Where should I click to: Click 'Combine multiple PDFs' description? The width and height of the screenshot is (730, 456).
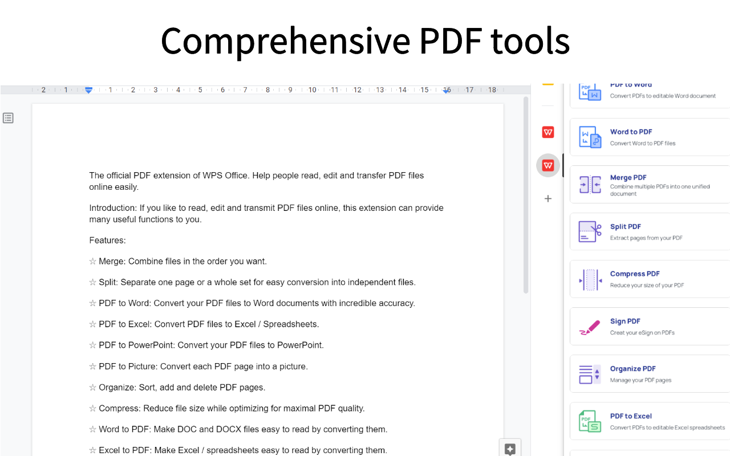(660, 190)
